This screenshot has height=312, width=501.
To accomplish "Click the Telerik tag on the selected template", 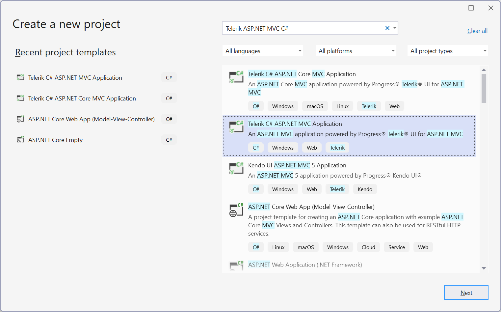I will (337, 147).
